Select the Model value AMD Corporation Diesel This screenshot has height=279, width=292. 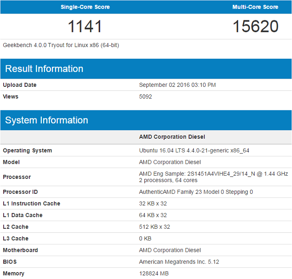click(170, 162)
